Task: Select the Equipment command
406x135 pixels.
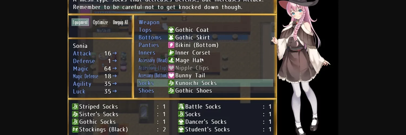Action: [x=80, y=22]
